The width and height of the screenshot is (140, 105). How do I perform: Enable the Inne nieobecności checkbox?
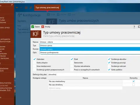pyautogui.click(x=34, y=66)
